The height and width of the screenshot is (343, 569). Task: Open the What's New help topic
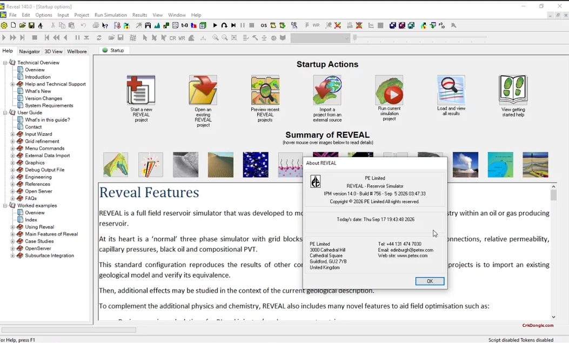pyautogui.click(x=38, y=91)
